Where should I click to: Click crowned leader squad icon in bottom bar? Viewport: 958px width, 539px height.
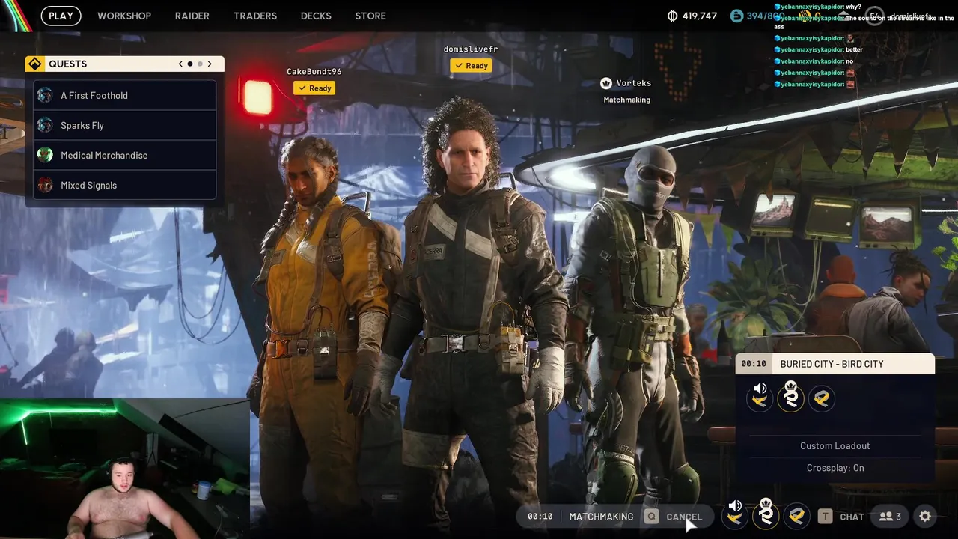click(x=766, y=514)
